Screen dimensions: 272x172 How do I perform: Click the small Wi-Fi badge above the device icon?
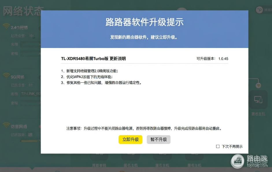tap(258, 85)
